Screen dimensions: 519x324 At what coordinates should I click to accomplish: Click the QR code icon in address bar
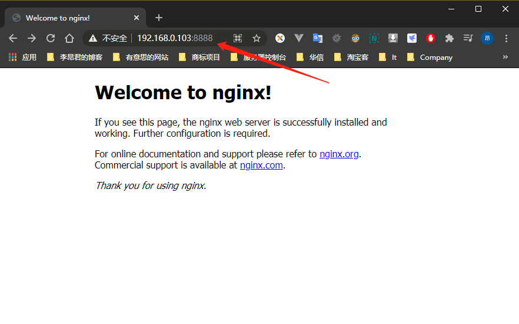coord(238,38)
